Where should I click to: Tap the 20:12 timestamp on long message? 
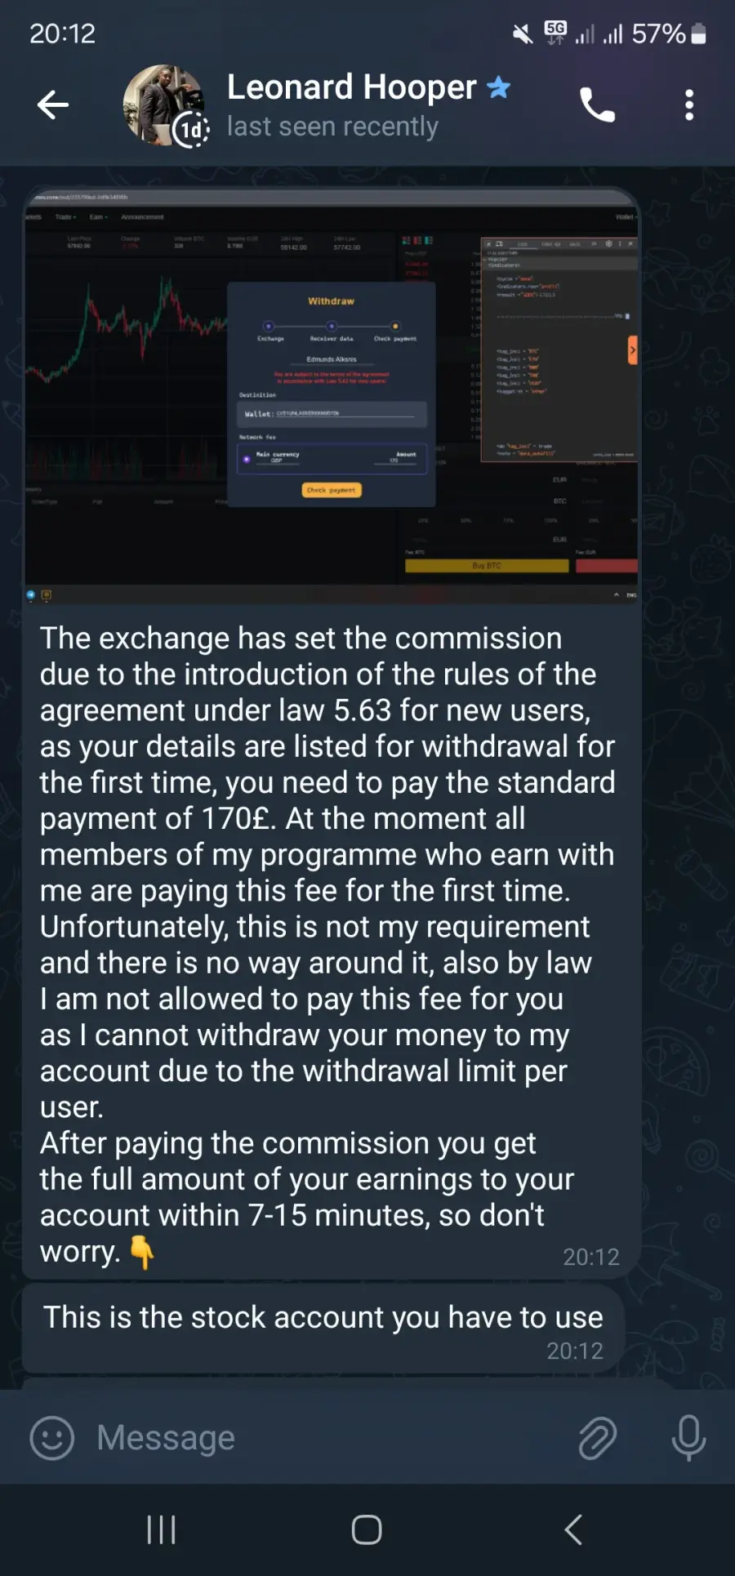(x=591, y=1257)
